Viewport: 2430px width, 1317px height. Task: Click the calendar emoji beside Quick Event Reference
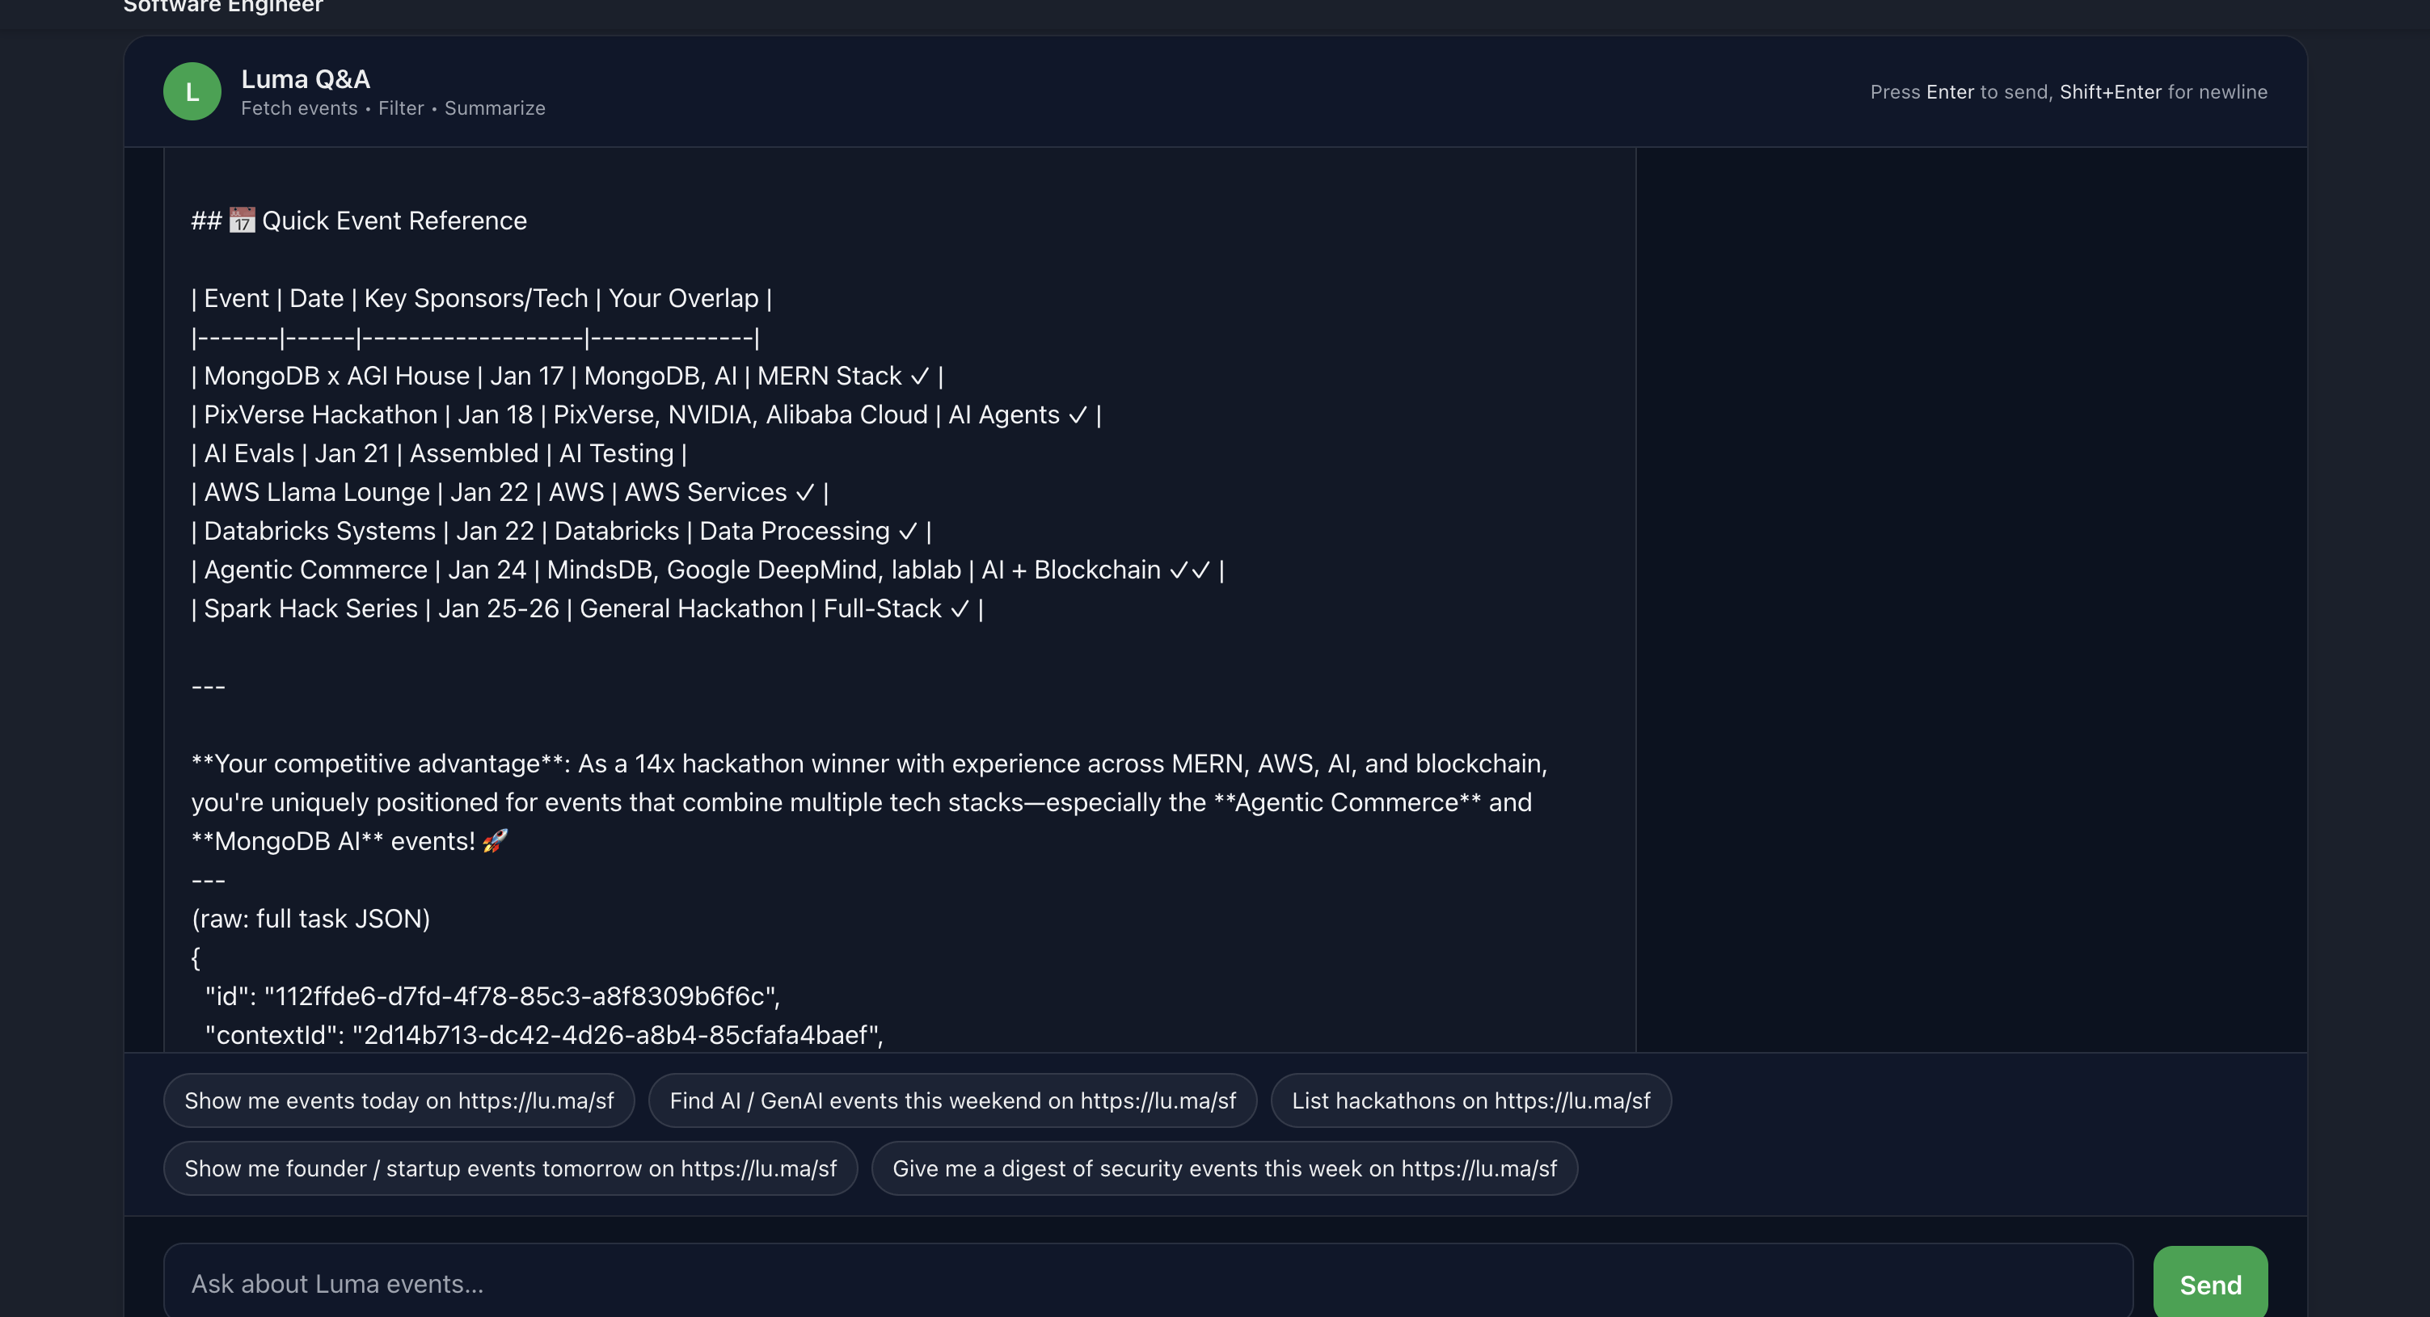(242, 221)
